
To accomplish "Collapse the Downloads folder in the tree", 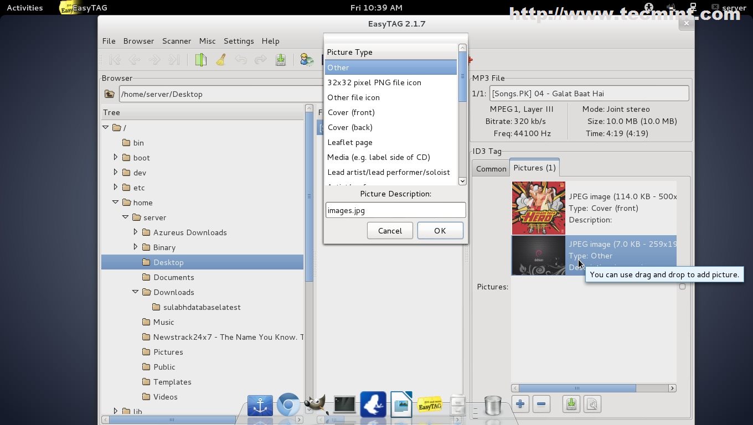I will coord(135,292).
